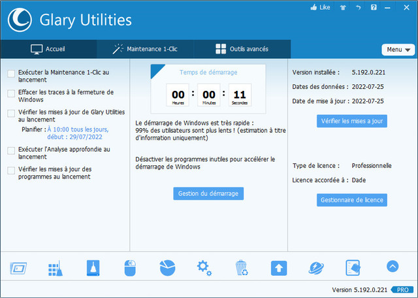Click the magic wand icon of Maintenance

point(118,49)
